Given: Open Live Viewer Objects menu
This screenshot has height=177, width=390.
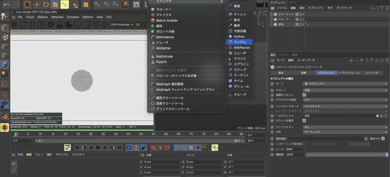Looking at the screenshot, I should coord(42,17).
